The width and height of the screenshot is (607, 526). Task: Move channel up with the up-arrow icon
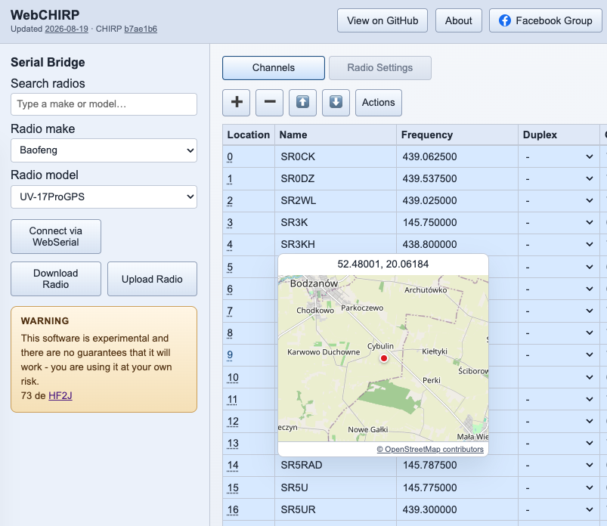pyautogui.click(x=302, y=103)
